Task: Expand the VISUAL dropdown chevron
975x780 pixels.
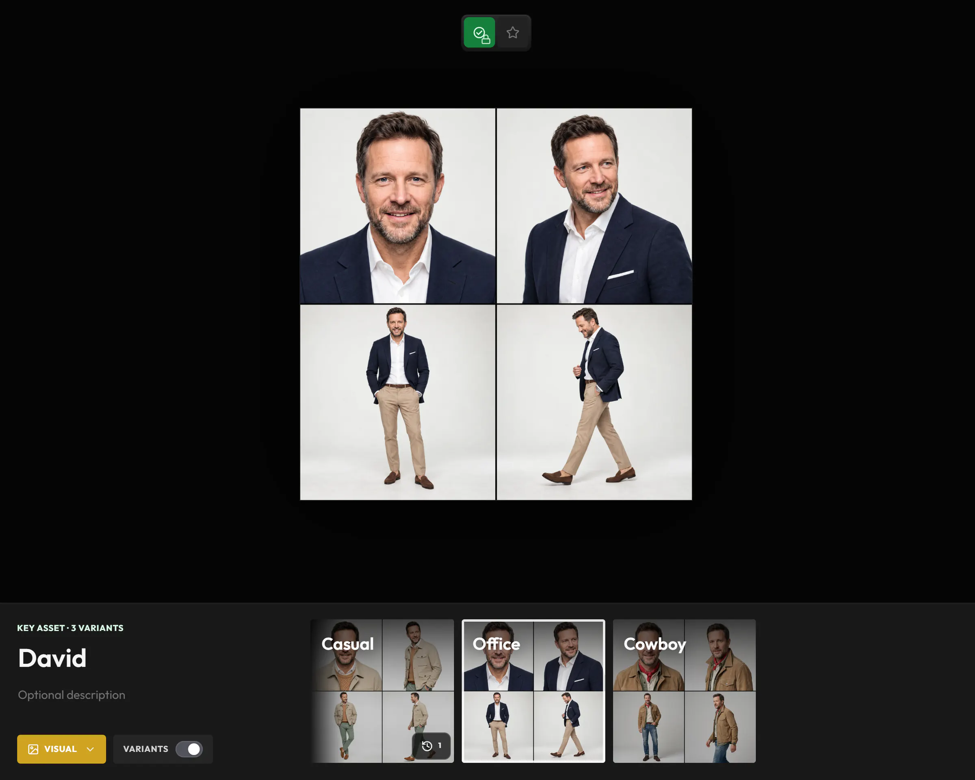Action: 91,749
